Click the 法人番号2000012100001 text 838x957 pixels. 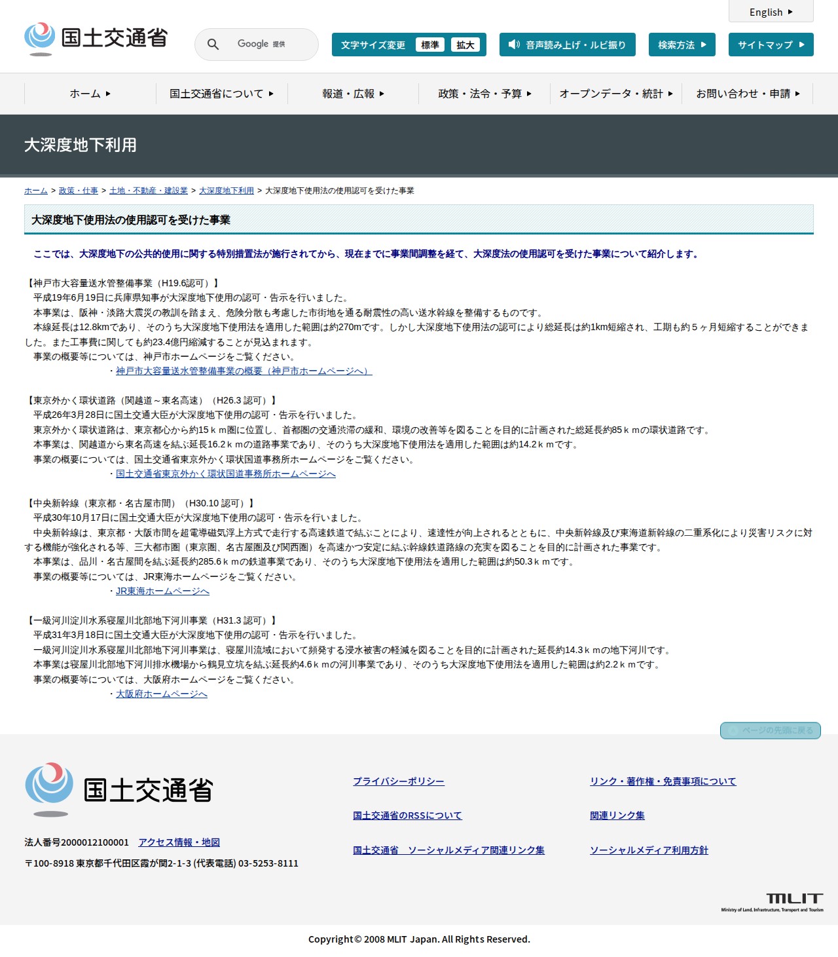77,842
